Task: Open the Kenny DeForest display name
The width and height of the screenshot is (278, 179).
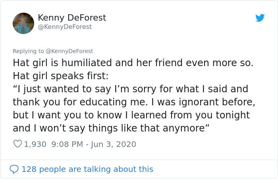Action: click(72, 18)
